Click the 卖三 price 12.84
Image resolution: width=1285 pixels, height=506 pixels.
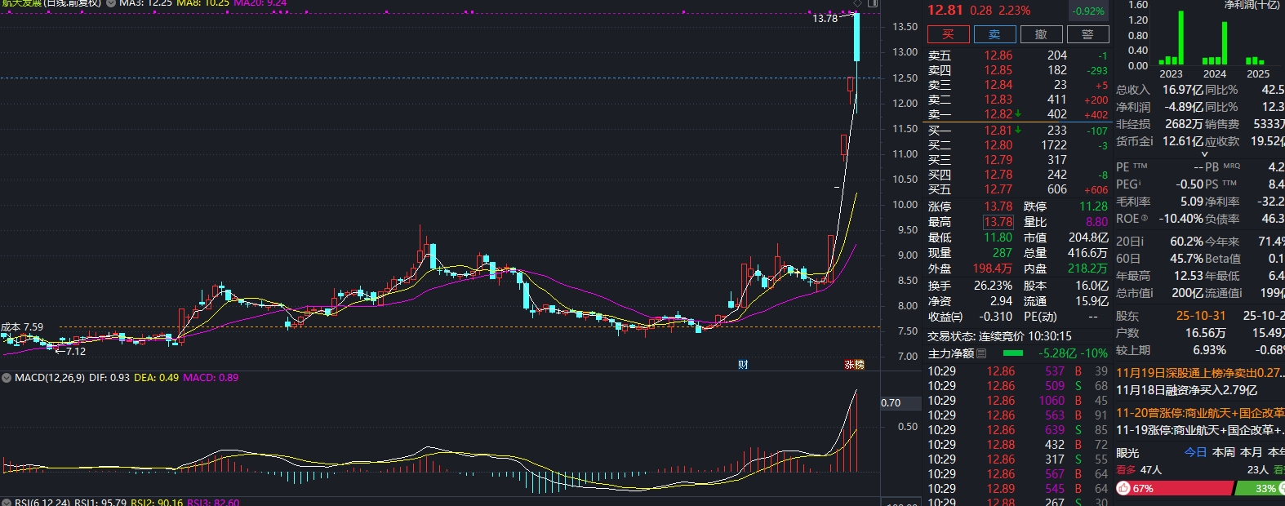point(998,85)
